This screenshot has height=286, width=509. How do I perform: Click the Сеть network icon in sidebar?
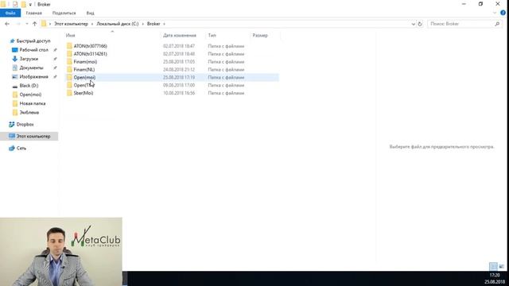click(x=12, y=148)
